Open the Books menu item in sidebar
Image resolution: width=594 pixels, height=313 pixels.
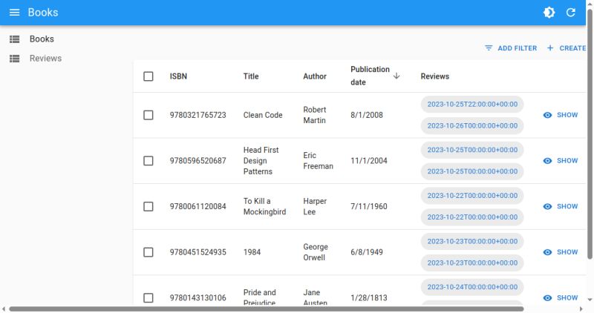pos(42,39)
